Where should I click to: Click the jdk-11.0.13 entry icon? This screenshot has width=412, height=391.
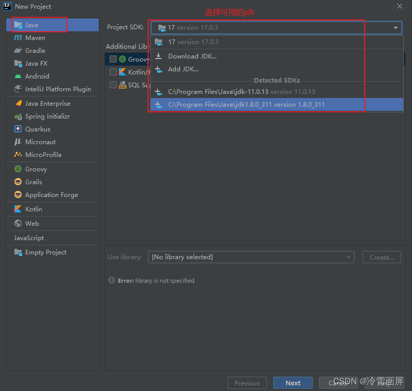point(158,92)
